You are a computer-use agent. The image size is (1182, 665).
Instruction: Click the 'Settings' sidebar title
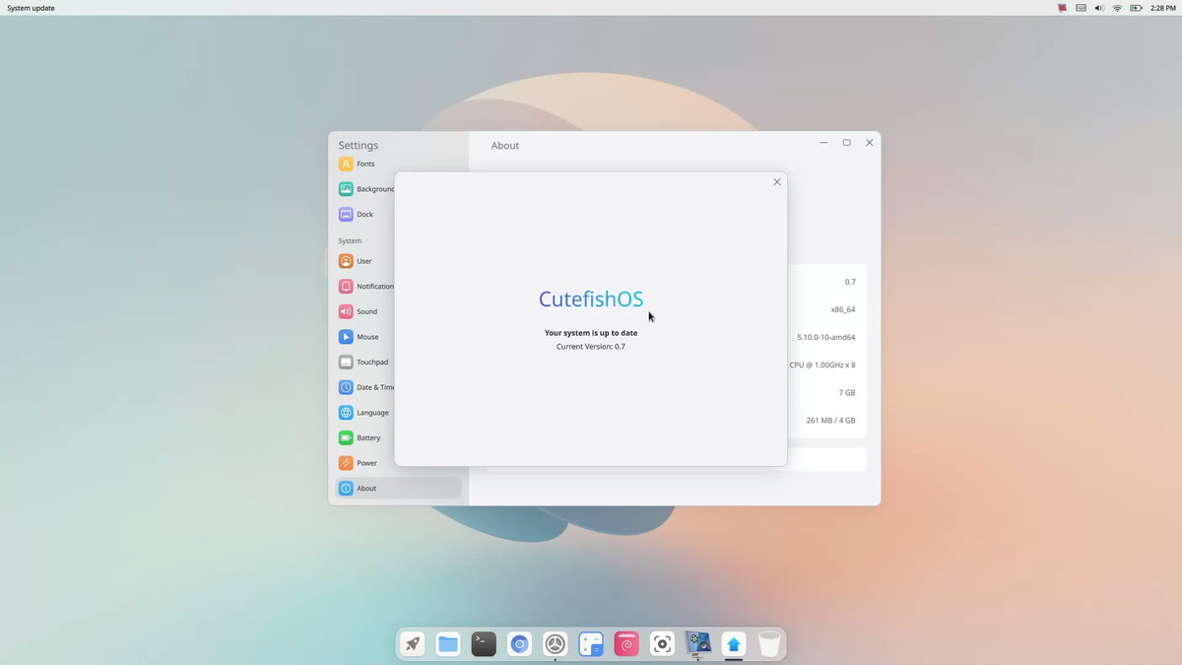[x=359, y=146]
